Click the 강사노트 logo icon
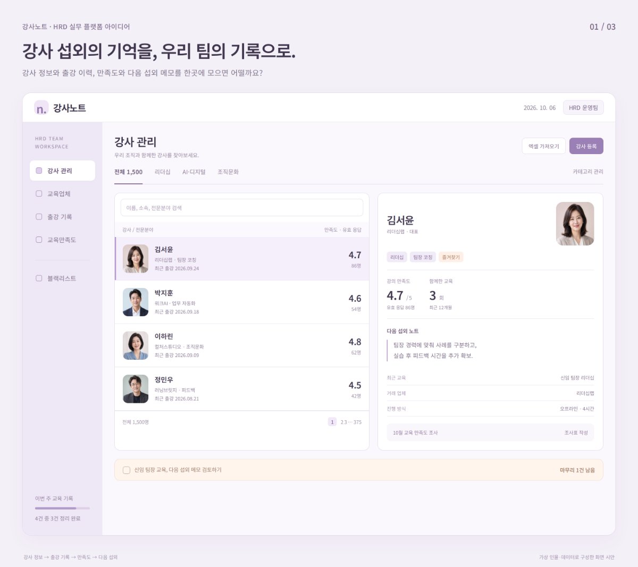Image resolution: width=638 pixels, height=567 pixels. tap(41, 107)
